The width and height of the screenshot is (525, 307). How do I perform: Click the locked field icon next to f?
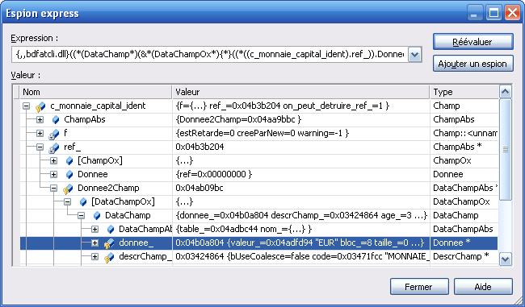tap(53, 134)
